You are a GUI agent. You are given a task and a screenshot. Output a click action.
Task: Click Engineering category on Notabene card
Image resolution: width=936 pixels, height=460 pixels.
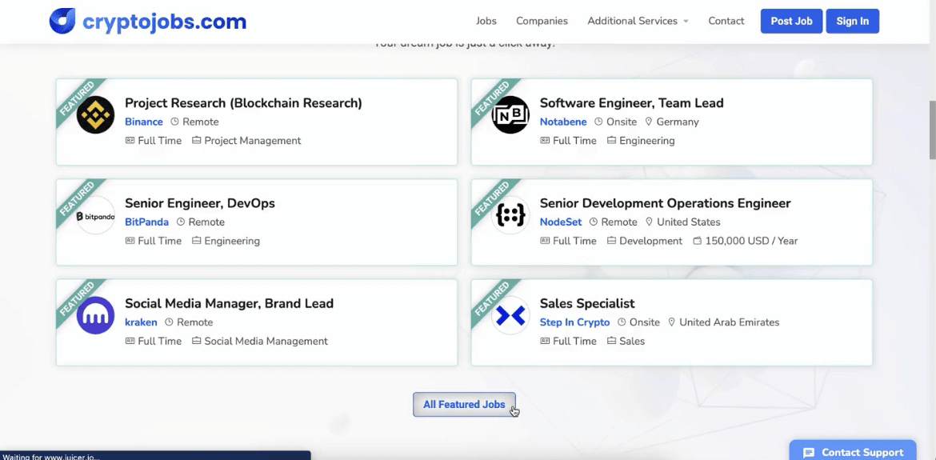647,141
